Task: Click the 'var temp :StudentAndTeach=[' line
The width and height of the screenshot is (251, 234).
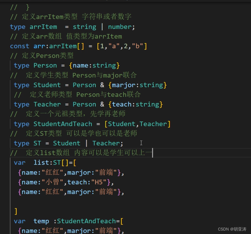Action: [x=69, y=221]
